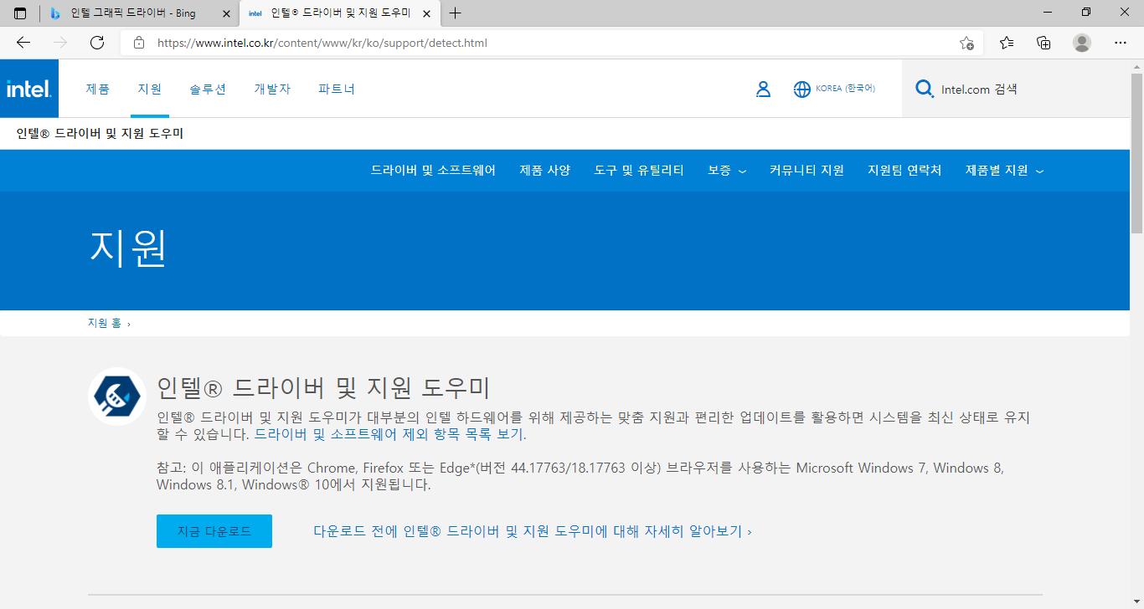Open the browser profile avatar
1144x609 pixels.
(1082, 43)
